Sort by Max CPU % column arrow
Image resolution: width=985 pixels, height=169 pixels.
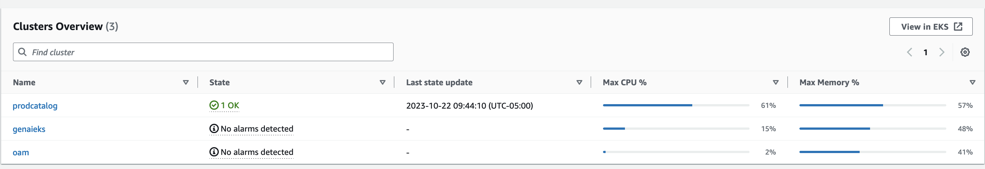pyautogui.click(x=776, y=82)
